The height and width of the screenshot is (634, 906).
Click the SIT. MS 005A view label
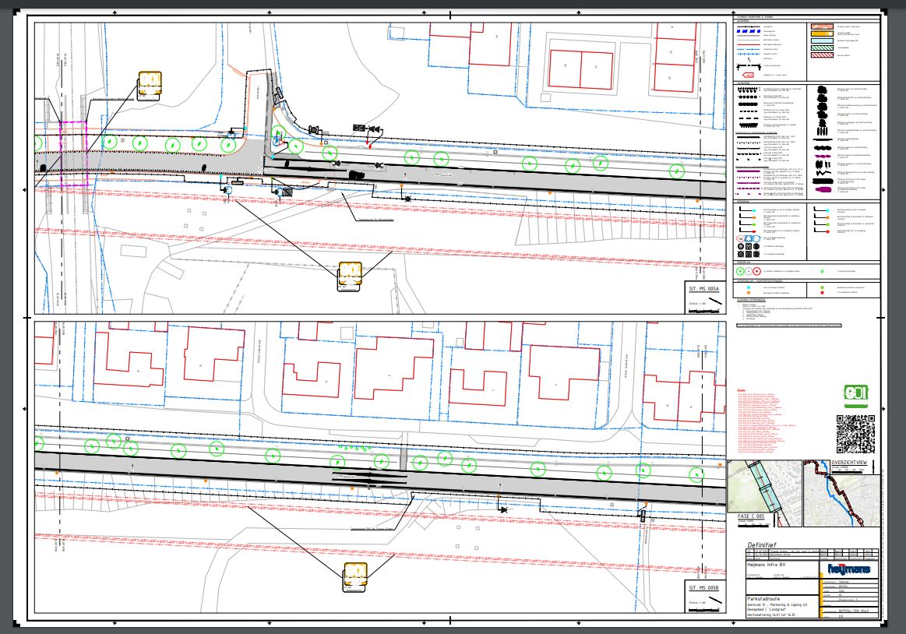[x=703, y=289]
